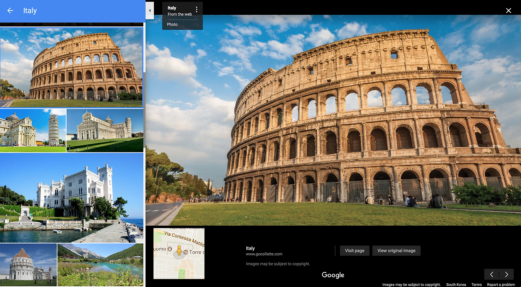This screenshot has height=287, width=521.
Task: Click the South Korea region link
Action: tap(456, 285)
